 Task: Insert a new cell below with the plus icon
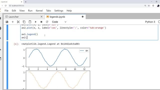coord(13,22)
